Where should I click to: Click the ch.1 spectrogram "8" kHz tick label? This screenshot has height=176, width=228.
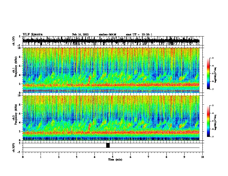[x=20, y=57]
